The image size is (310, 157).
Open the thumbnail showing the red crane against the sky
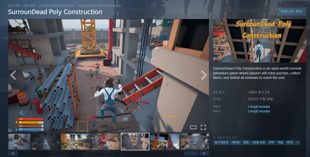pyautogui.click(x=165, y=142)
